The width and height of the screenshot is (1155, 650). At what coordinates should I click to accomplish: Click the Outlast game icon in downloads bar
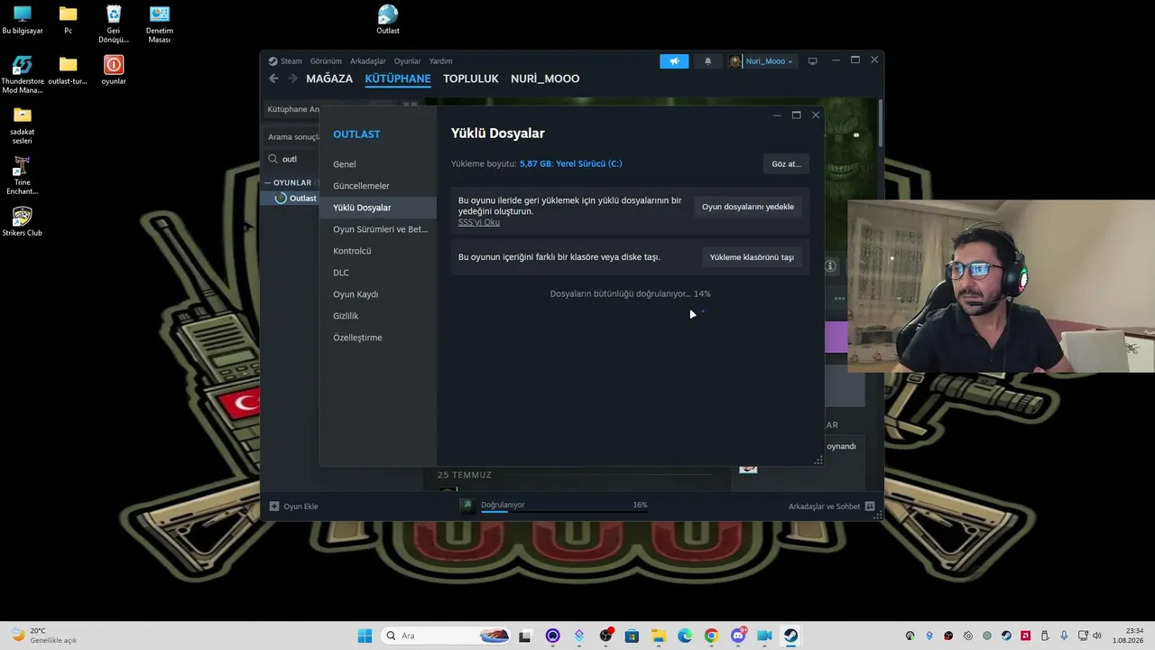467,506
